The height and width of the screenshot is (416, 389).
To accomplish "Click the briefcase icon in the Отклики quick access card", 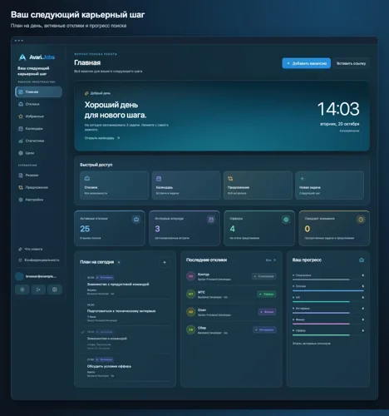I will pyautogui.click(x=87, y=178).
